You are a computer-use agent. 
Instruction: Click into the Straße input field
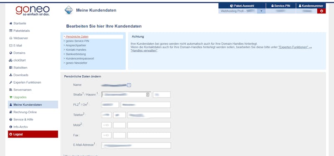126,95
